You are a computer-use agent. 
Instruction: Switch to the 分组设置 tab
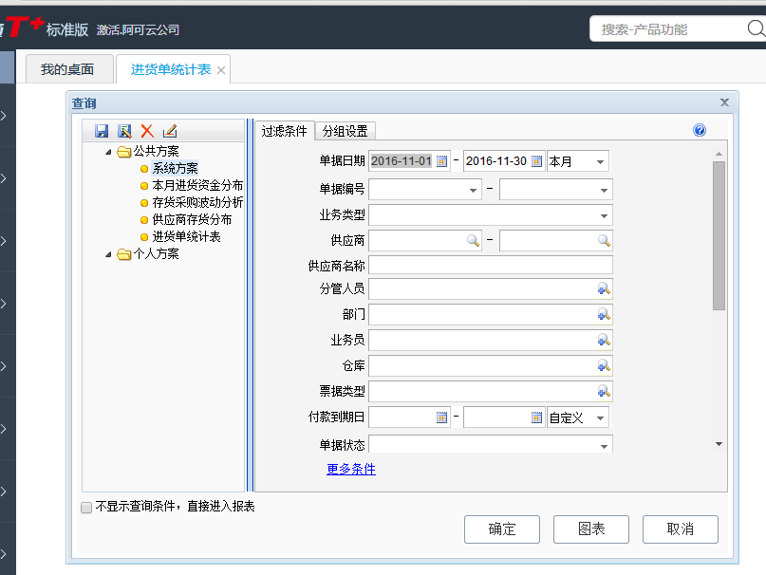(x=345, y=131)
